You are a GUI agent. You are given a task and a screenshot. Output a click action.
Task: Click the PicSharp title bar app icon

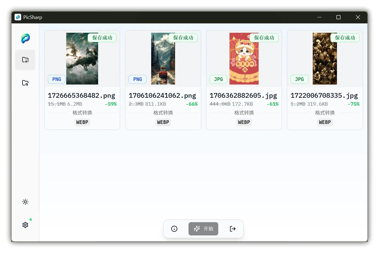[x=18, y=17]
